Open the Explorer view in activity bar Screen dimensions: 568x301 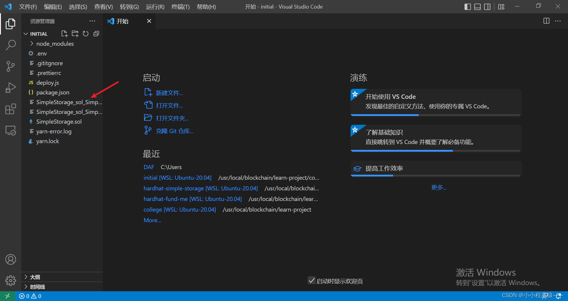pos(11,24)
